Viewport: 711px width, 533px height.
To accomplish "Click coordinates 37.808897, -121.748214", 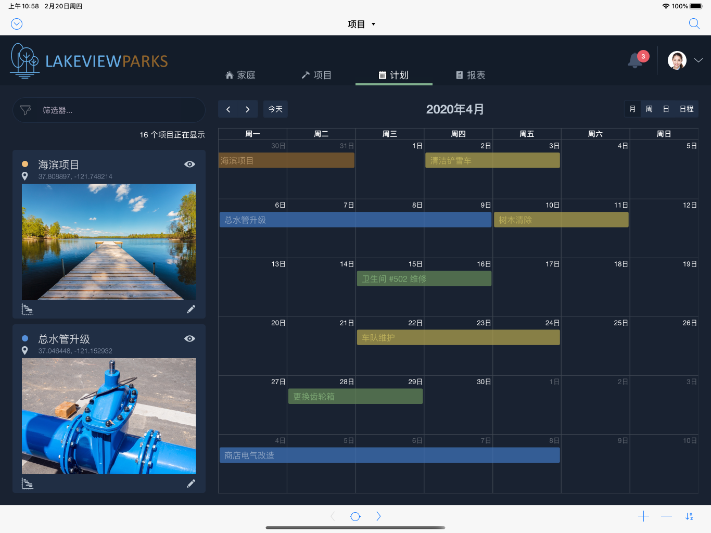I will coord(75,176).
